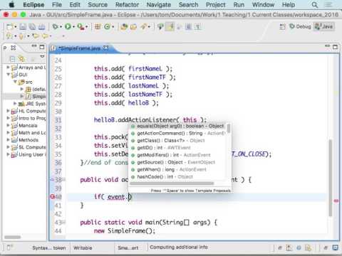Viewport: 342px width, 256px height.
Task: Click the Open Perspective icon
Action: pos(282,26)
